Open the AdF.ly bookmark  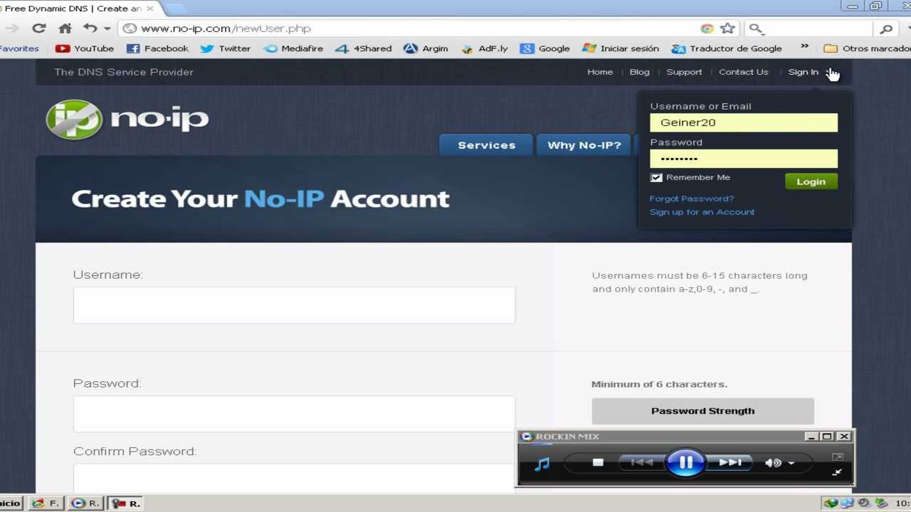click(x=485, y=48)
